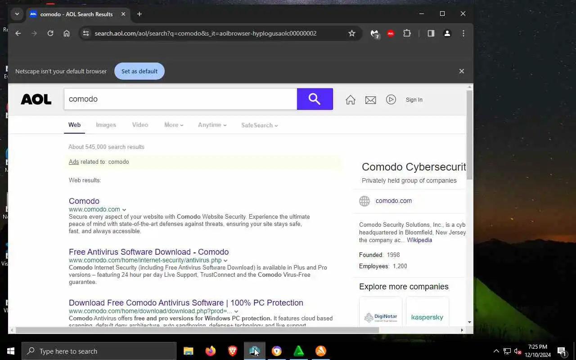Open the browser three-dot menu
Screen dimensions: 576x360
463,33
